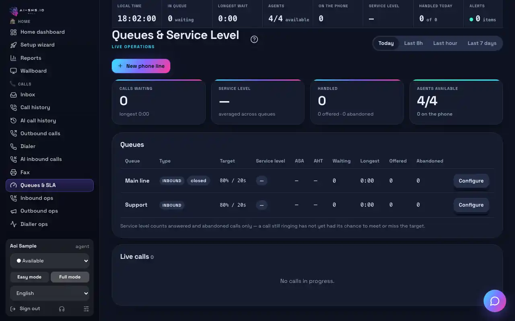515x321 pixels.
Task: Open the Home dashboard icon in sidebar
Action: point(13,32)
